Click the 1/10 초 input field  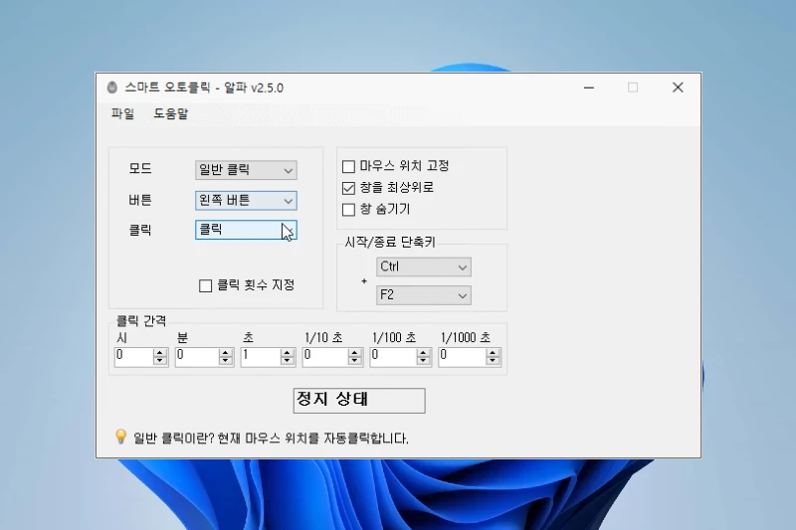(x=325, y=356)
